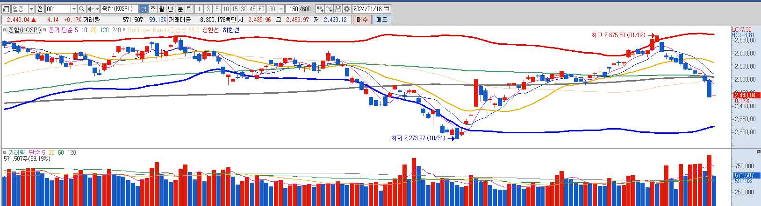Viewport: 761px width, 206px height.
Task: Click the 2024/01/18 date field
Action: pos(367,9)
